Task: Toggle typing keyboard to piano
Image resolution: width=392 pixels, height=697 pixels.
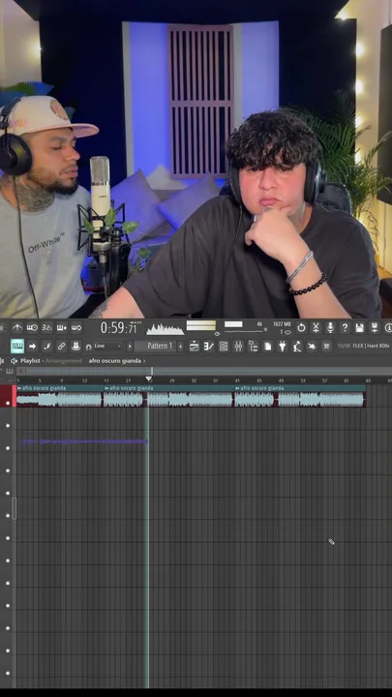Action: coord(17,346)
